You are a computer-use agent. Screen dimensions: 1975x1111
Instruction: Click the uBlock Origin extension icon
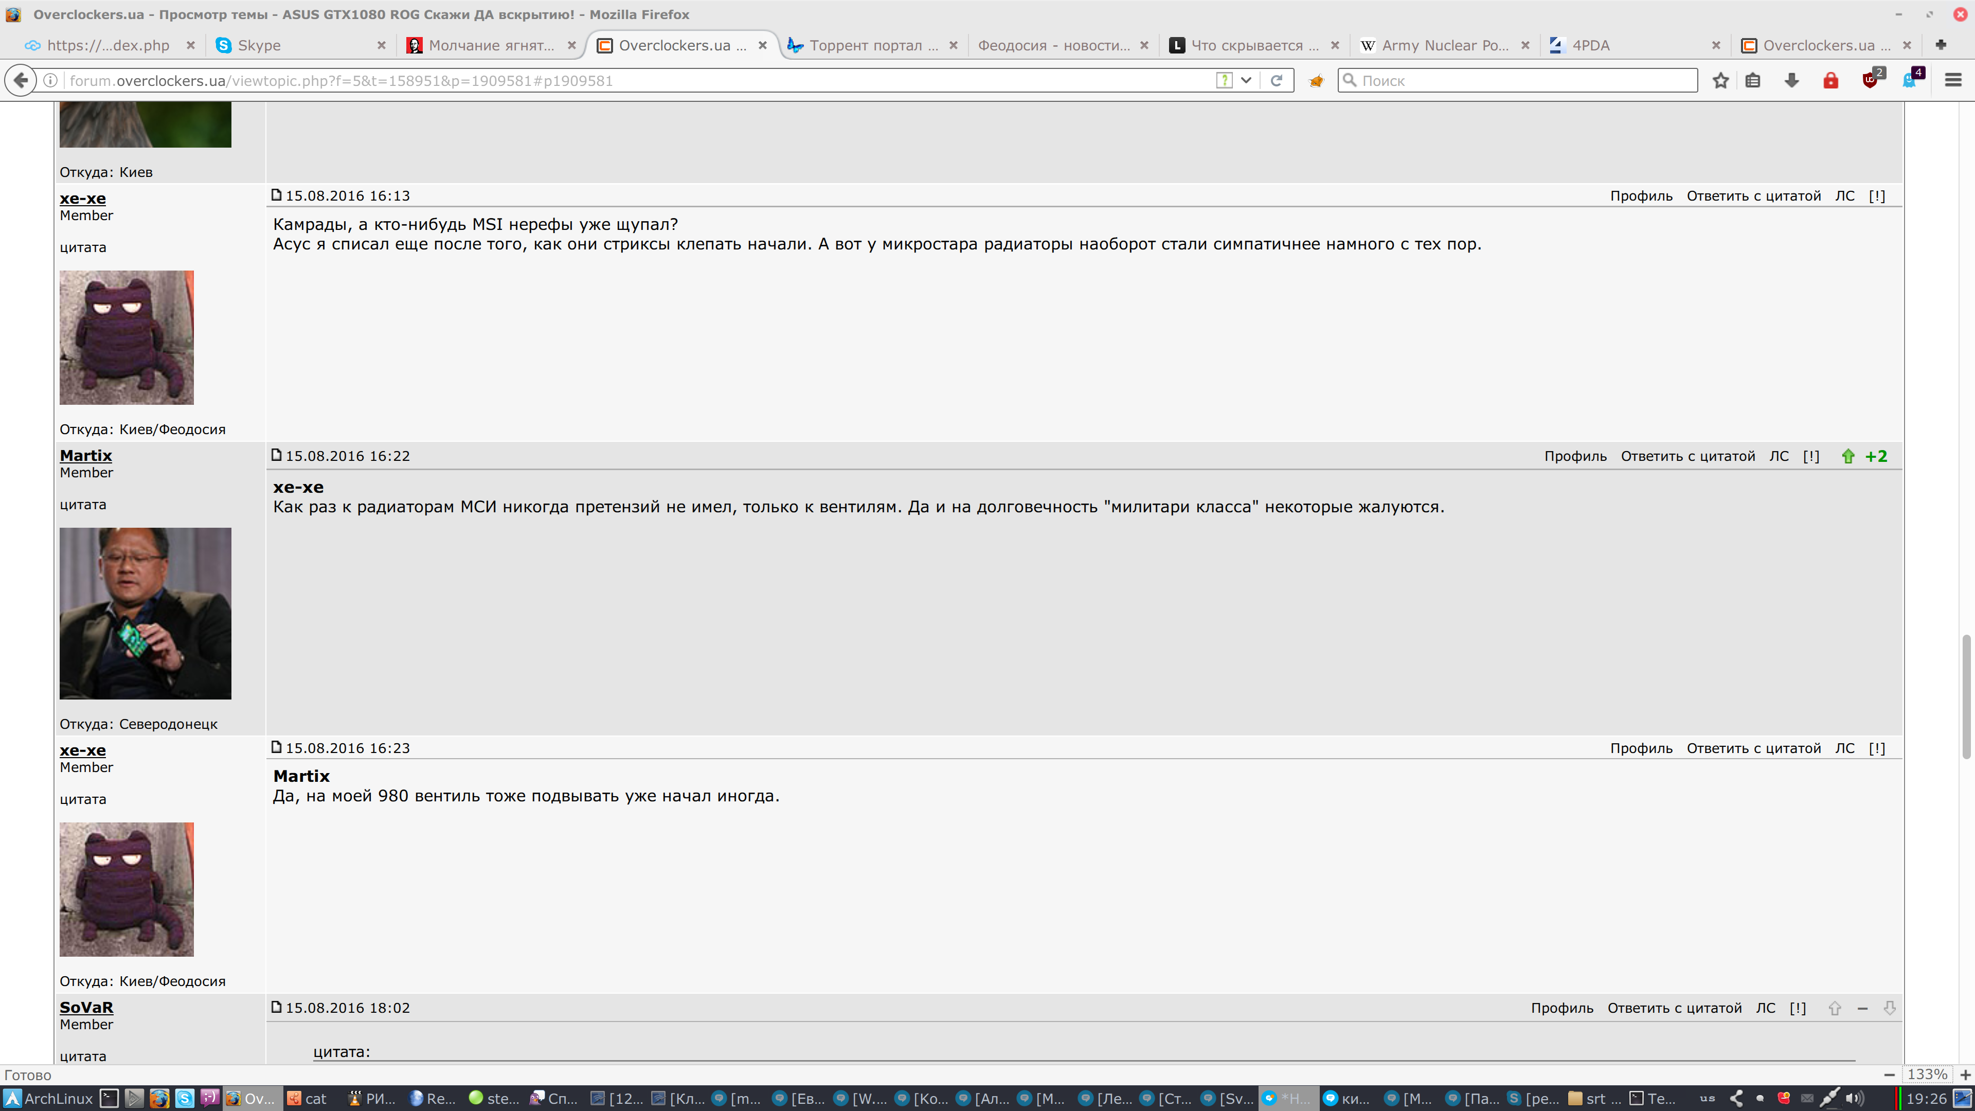[1870, 81]
